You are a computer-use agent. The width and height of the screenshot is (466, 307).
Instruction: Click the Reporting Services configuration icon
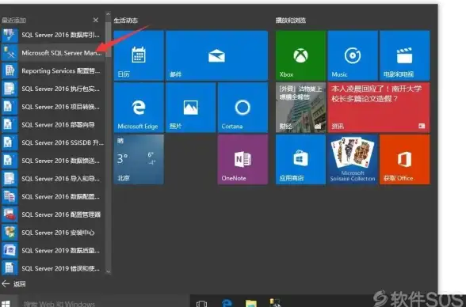pyautogui.click(x=10, y=71)
